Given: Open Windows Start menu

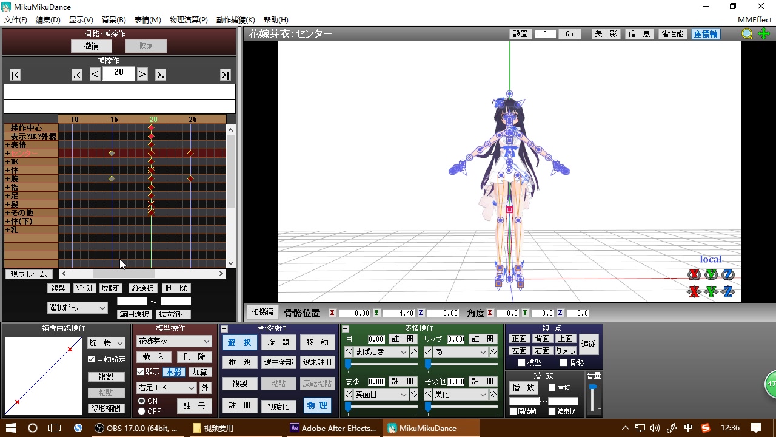Looking at the screenshot, I should point(11,428).
